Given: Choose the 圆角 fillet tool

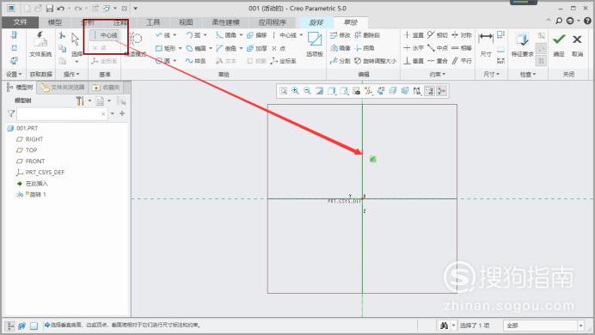Looking at the screenshot, I should pos(226,35).
